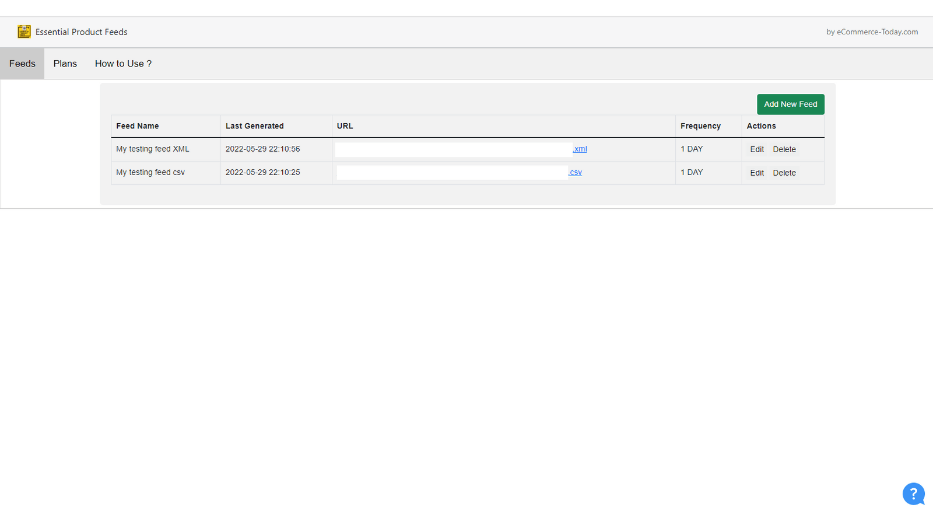Open the How to Use page

[123, 64]
